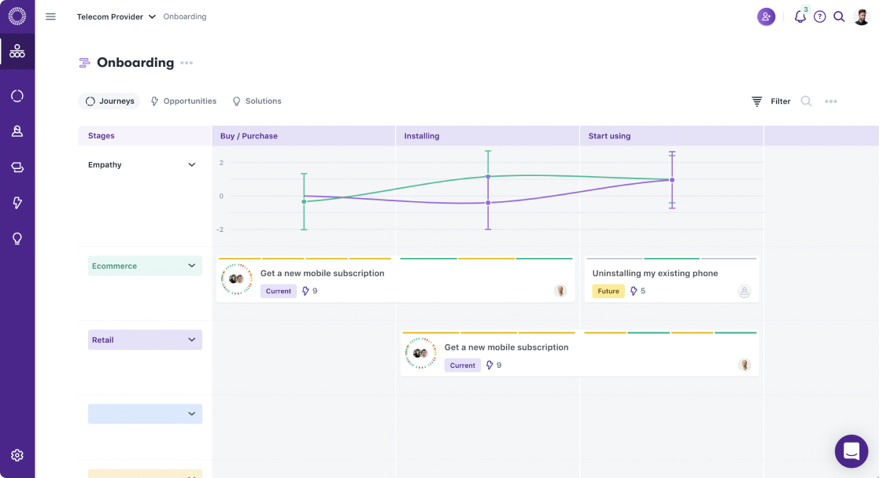The height and width of the screenshot is (478, 883).
Task: Open the personas icon in sidebar
Action: 17,131
